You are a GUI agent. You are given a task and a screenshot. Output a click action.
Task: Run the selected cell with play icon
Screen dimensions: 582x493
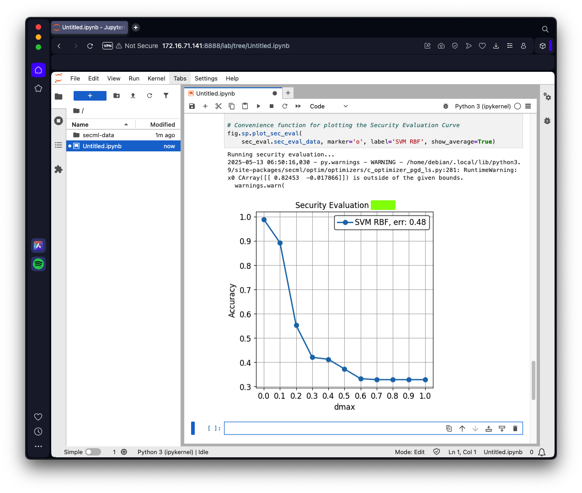click(x=258, y=106)
